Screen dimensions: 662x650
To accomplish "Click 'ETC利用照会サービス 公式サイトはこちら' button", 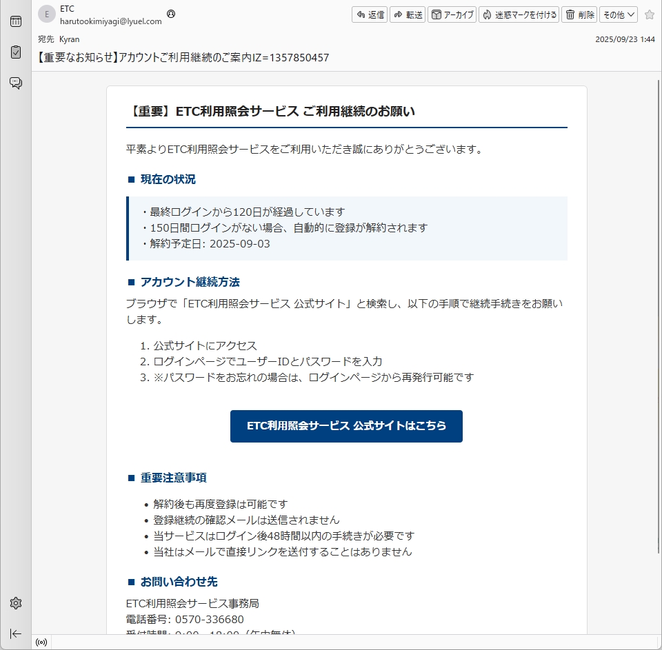I will click(x=346, y=426).
